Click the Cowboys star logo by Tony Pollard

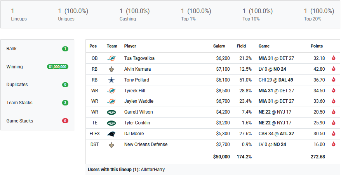tap(111, 80)
